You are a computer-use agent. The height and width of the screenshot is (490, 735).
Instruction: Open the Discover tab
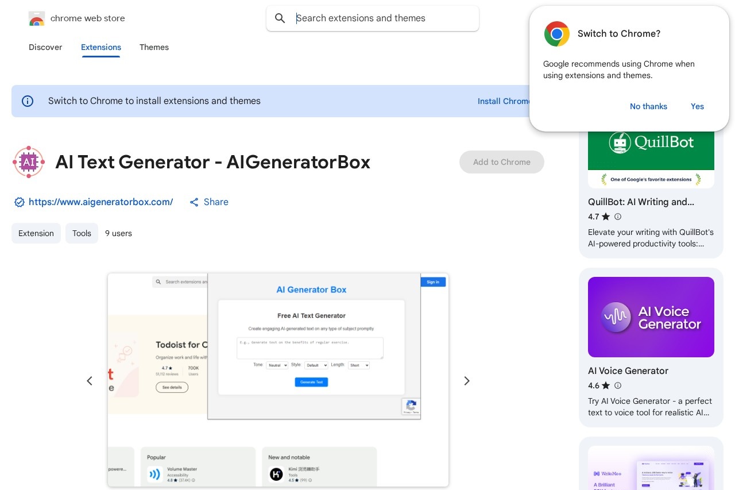[x=45, y=48]
